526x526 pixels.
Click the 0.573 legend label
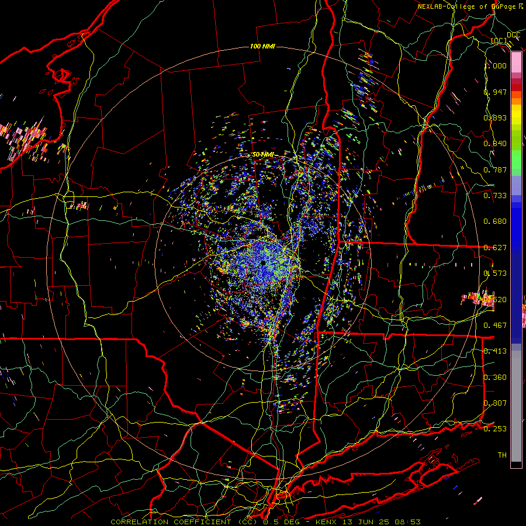click(496, 274)
